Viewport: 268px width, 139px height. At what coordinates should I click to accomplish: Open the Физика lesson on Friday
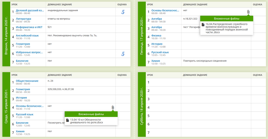click(x=156, y=35)
